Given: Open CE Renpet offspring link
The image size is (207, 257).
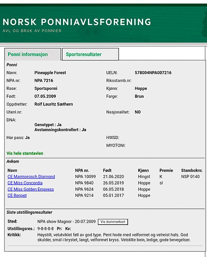Looking at the screenshot, I should tap(17, 195).
